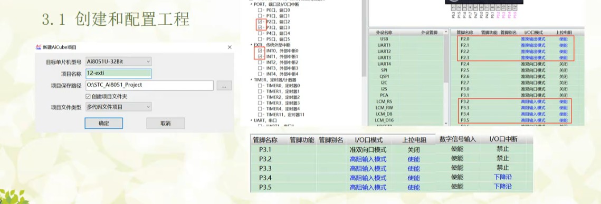Click 上拉电阻 关闭 cell for P3.1, lower table
601x204 pixels.
point(414,149)
